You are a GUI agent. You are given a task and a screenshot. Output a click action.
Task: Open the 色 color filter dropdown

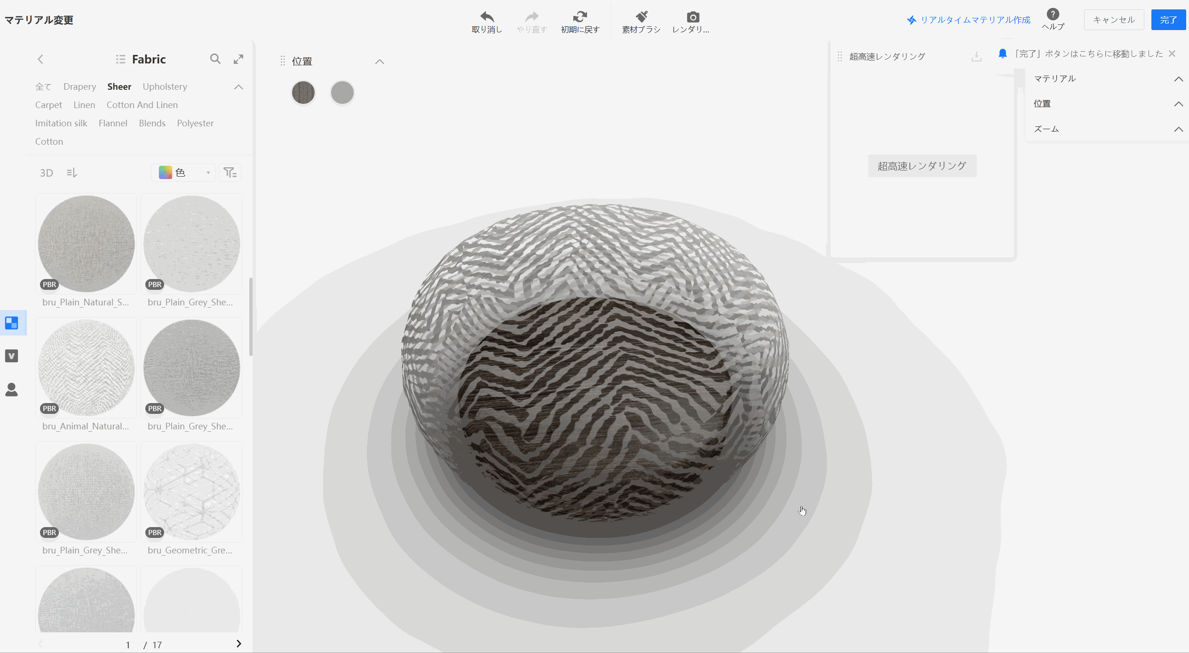pyautogui.click(x=184, y=173)
